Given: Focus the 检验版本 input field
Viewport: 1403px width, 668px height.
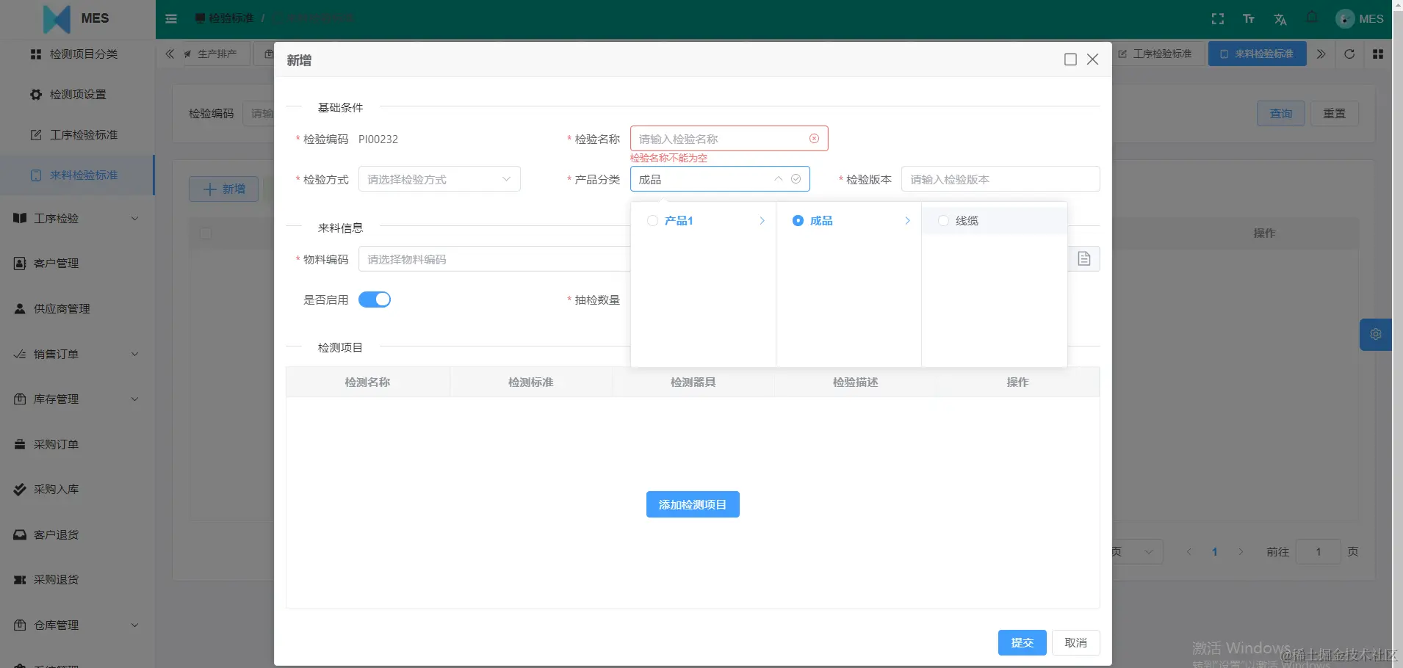Looking at the screenshot, I should tap(1000, 179).
